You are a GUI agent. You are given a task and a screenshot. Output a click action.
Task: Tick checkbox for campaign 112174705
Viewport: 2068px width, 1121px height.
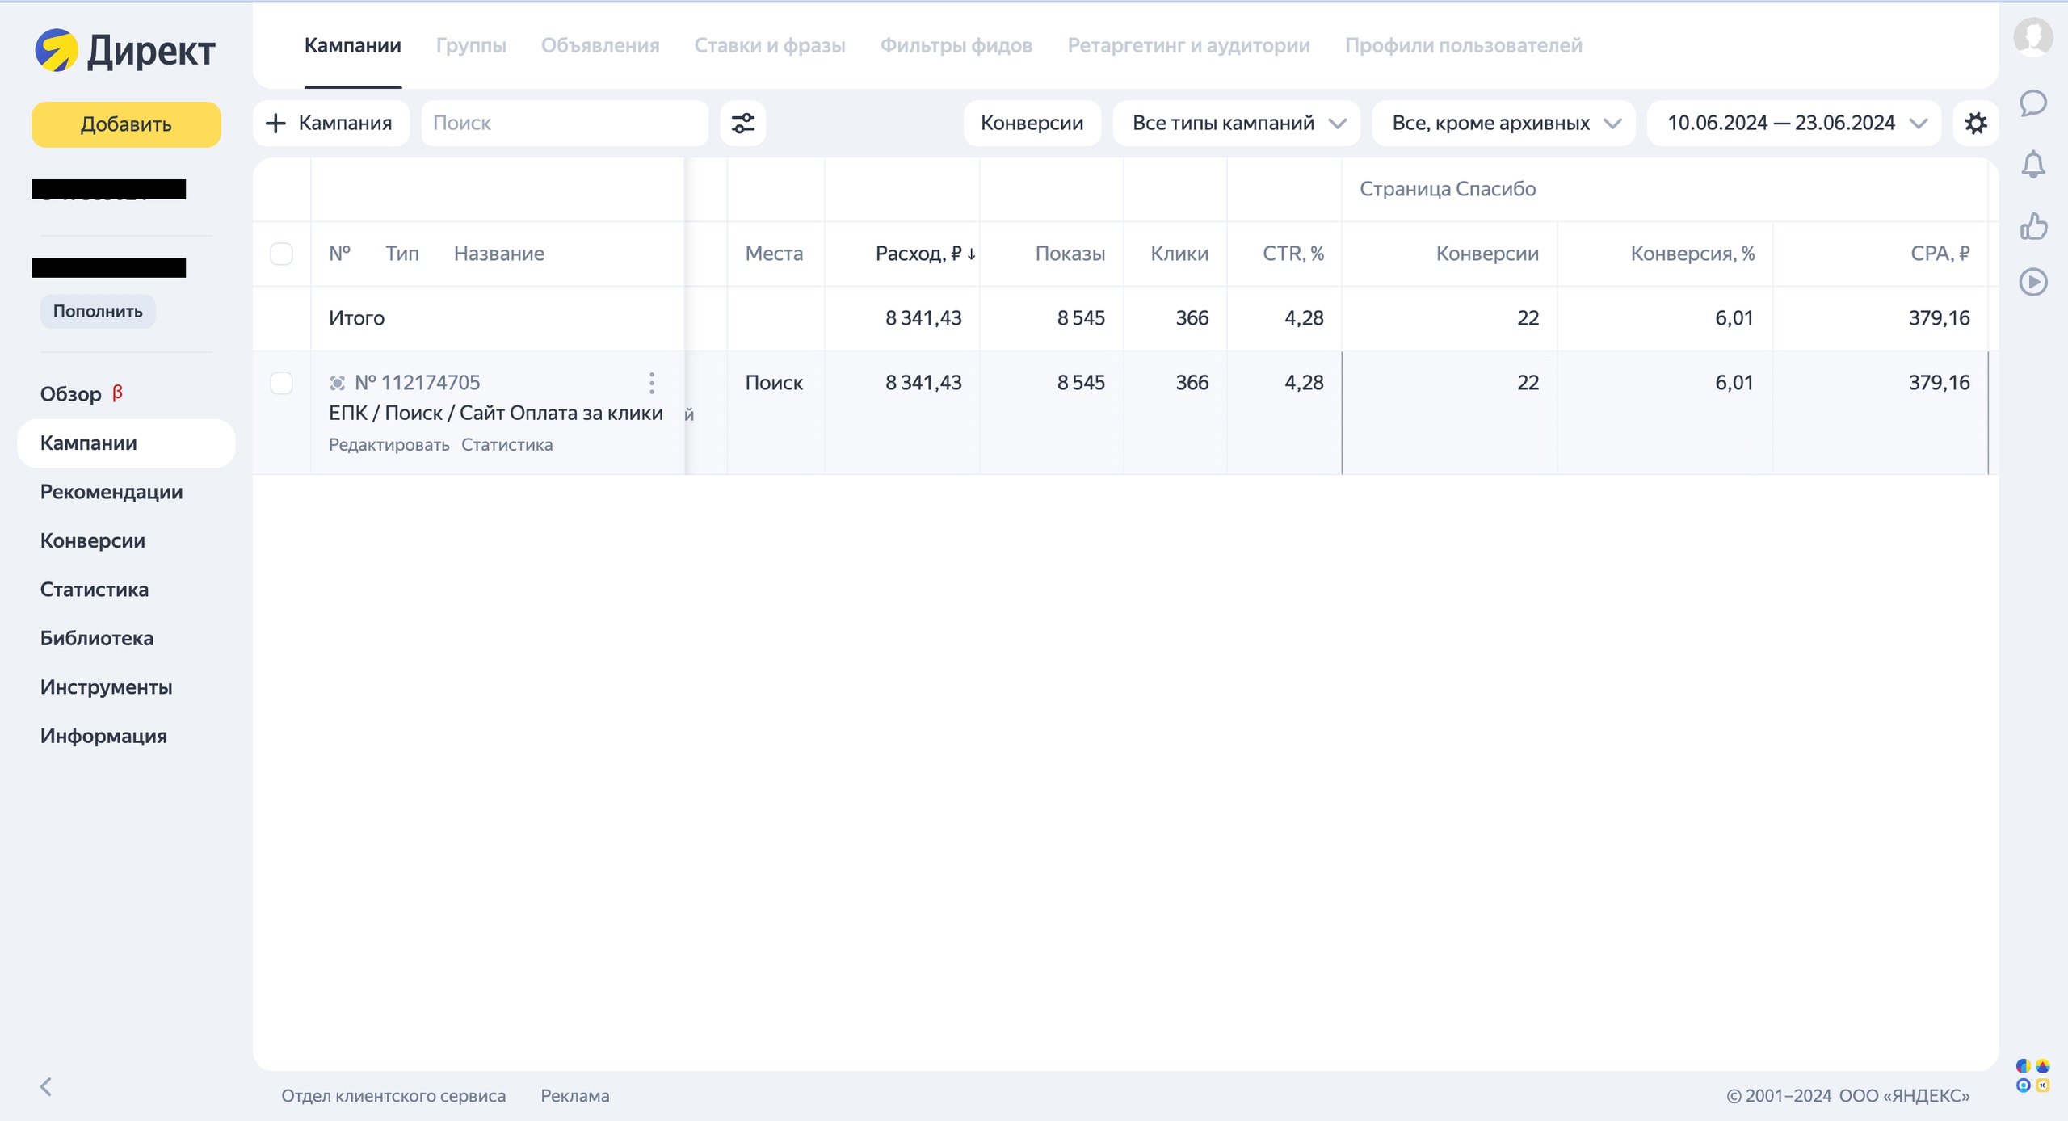281,383
